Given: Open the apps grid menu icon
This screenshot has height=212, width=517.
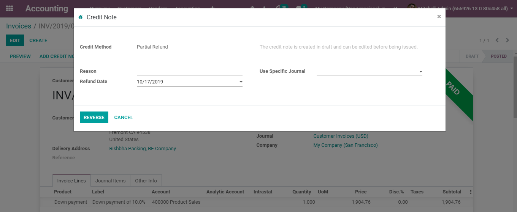Looking at the screenshot, I should tap(10, 8).
